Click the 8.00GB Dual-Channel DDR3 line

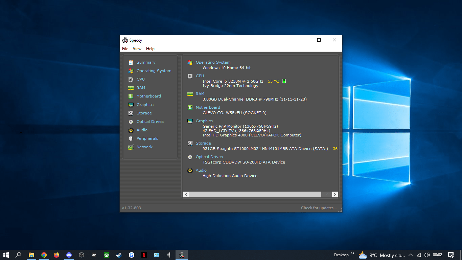click(255, 99)
